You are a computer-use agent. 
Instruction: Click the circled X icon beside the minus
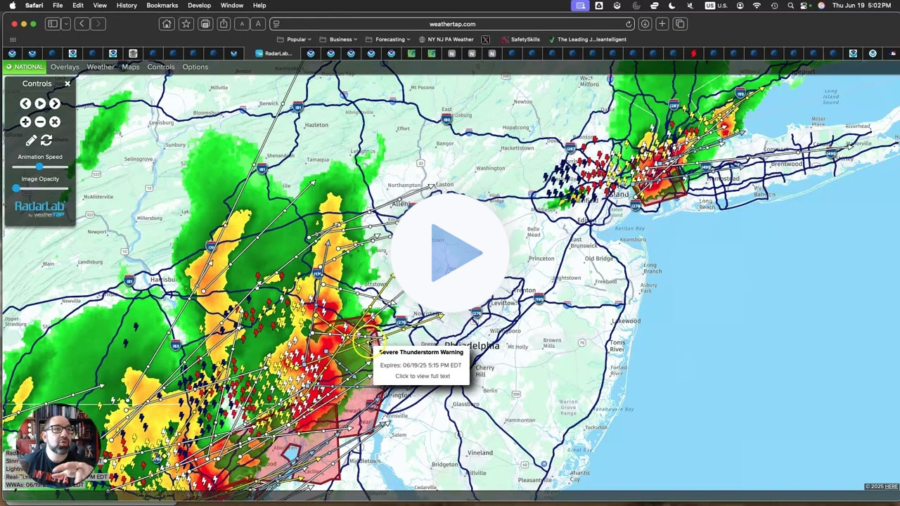[x=54, y=122]
